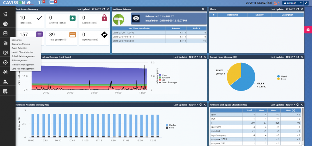Refresh the Alerts widget
This screenshot has width=312, height=146.
(298, 9)
